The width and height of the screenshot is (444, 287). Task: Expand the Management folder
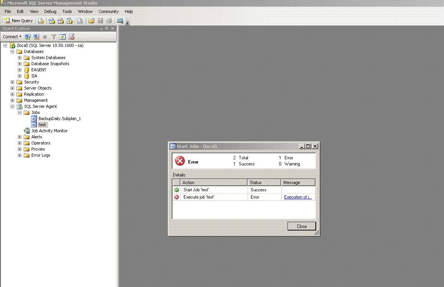pos(13,100)
